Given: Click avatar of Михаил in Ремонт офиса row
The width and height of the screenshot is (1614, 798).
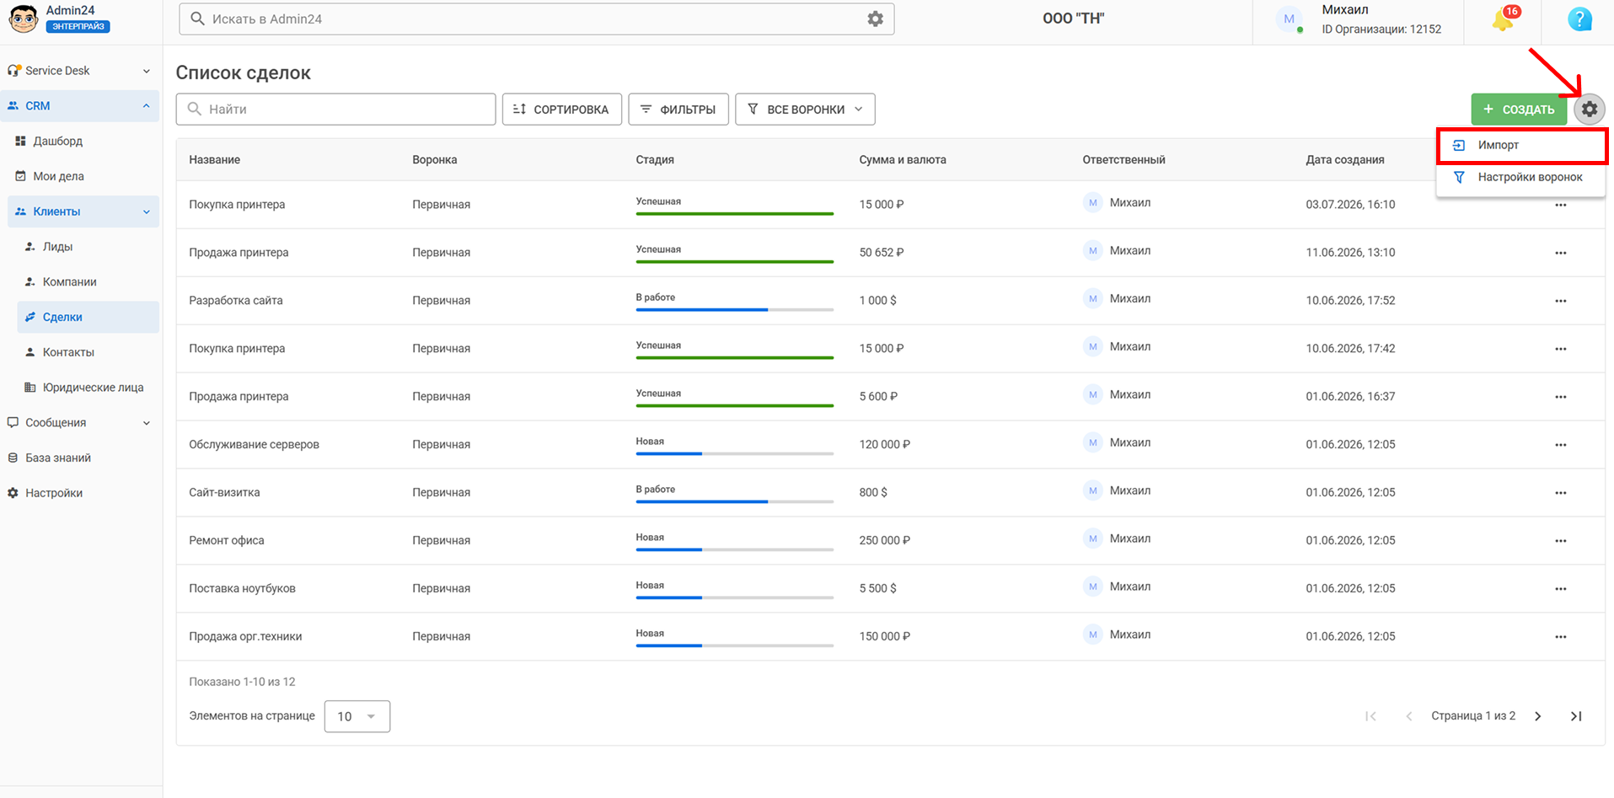Looking at the screenshot, I should [x=1092, y=538].
